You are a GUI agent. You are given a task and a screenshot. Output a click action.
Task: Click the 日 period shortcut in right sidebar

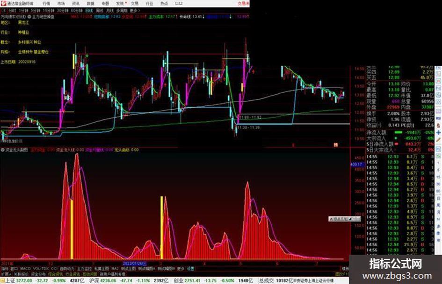click(439, 199)
